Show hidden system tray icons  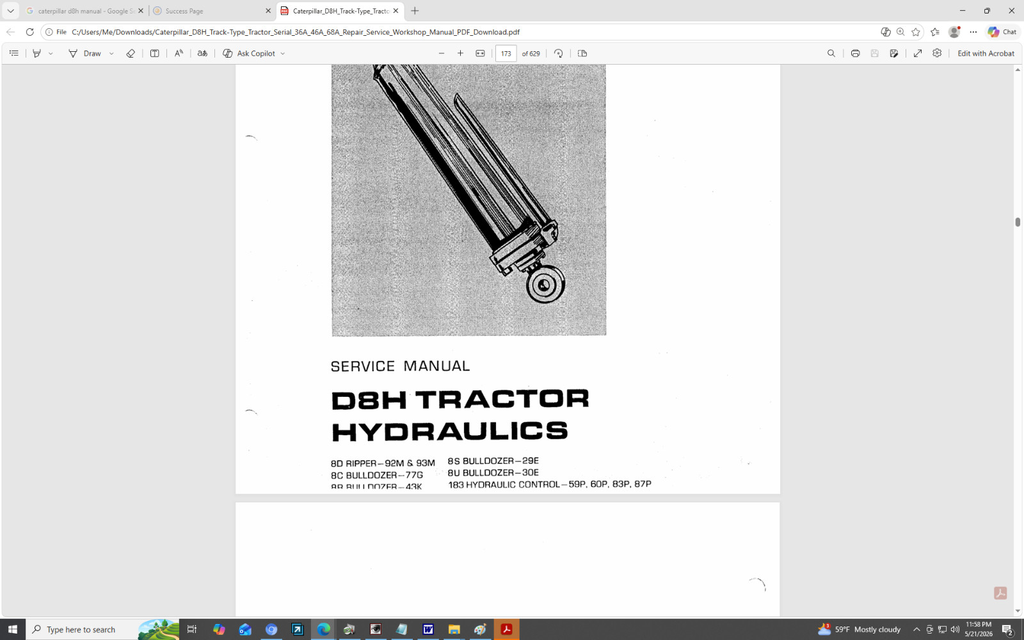point(916,630)
